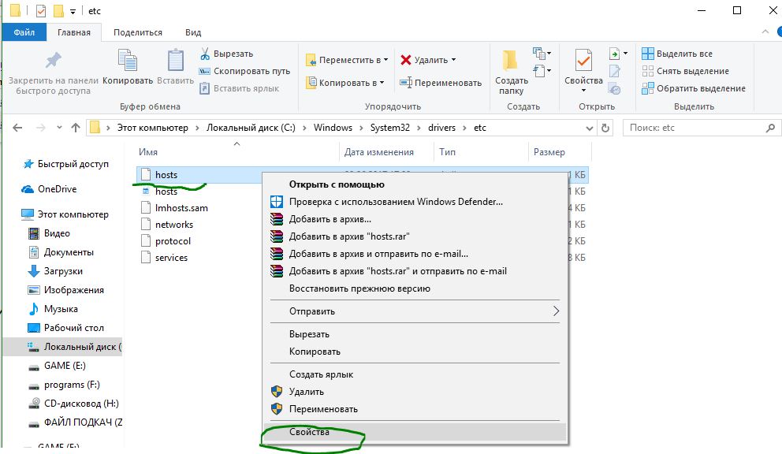Expand the Copy To dropdown
The width and height of the screenshot is (782, 454).
click(x=382, y=83)
